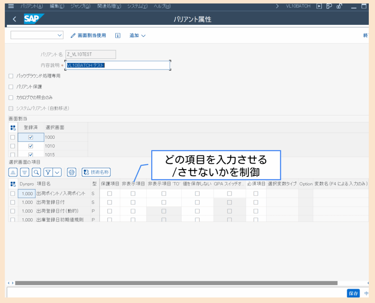Click the horizontal scroll right arrow
The image size is (375, 303).
pyautogui.click(x=13, y=283)
